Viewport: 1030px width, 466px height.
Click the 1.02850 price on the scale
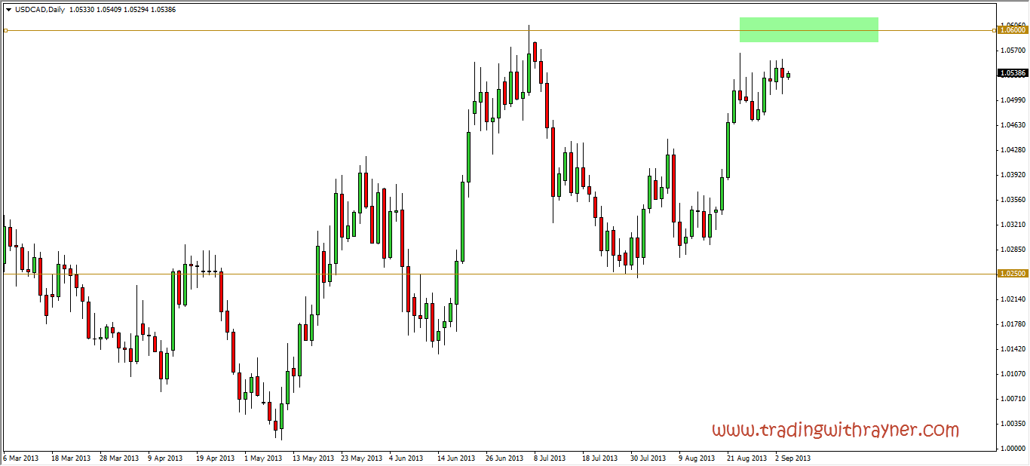point(1012,249)
